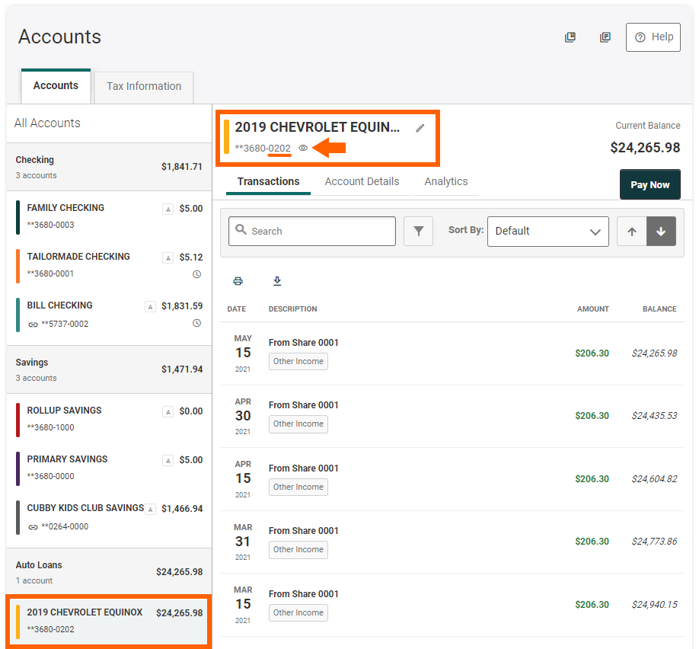Click the link icon on CUBBY KIDS CLUB SAVINGS
This screenshot has height=649, width=699.
coord(33,527)
